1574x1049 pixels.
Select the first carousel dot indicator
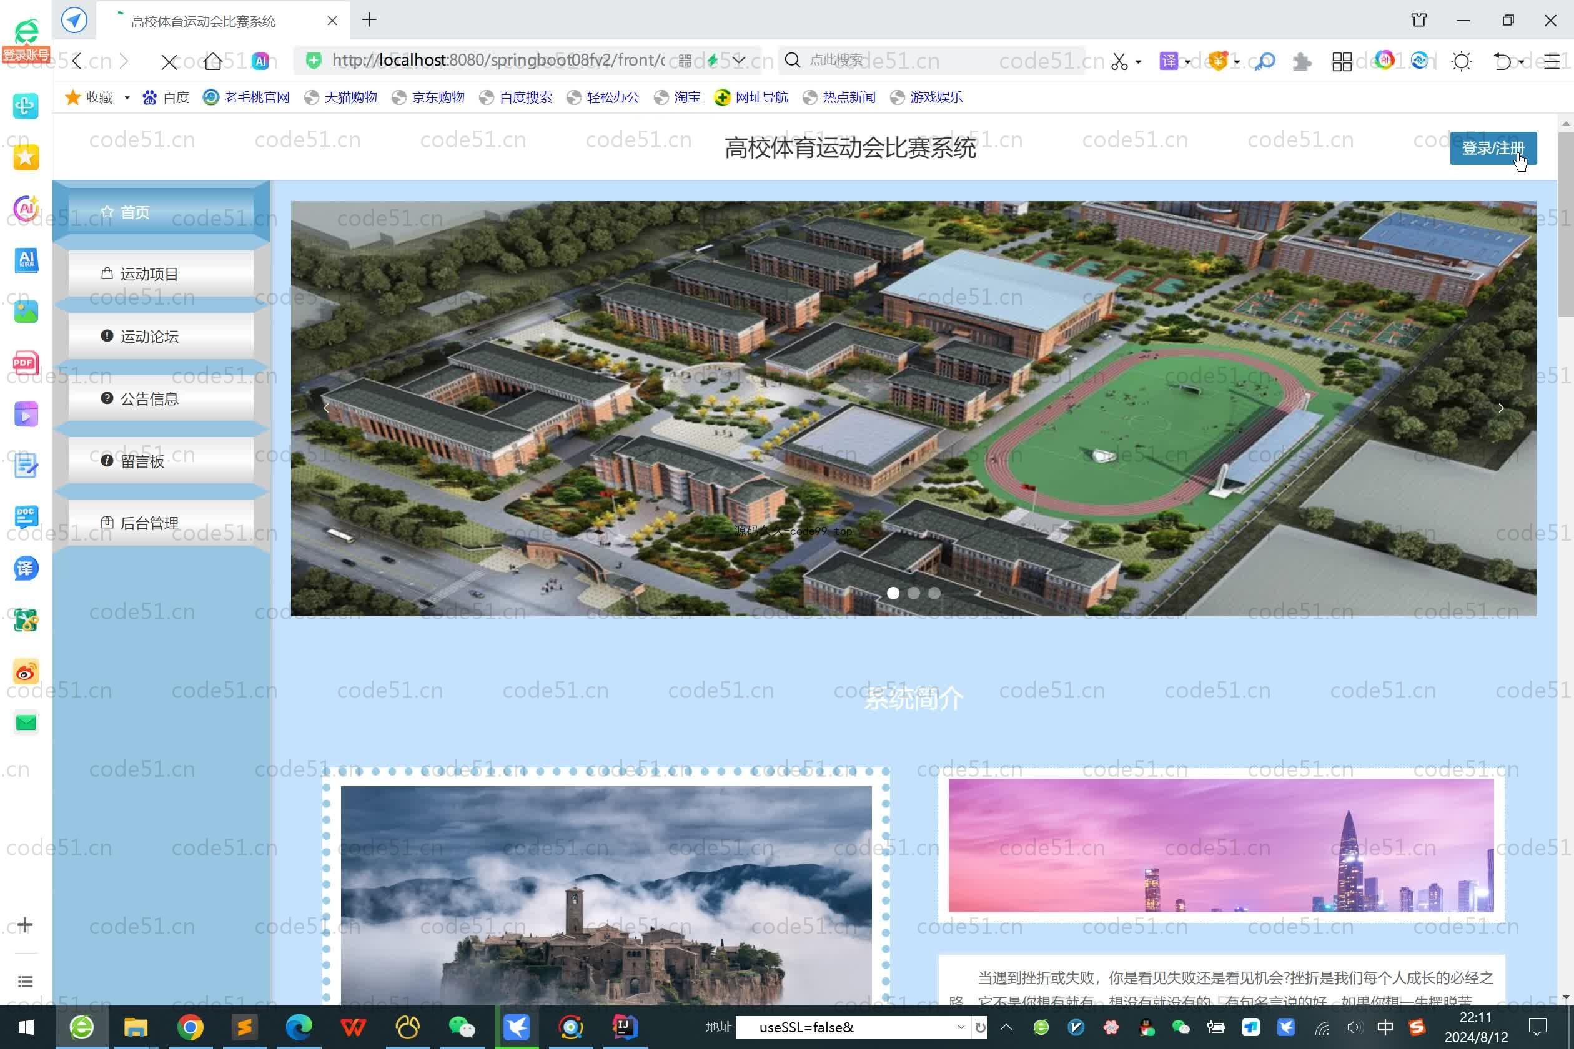coord(893,593)
